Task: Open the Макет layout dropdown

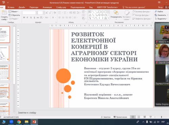Action: click(14, 11)
